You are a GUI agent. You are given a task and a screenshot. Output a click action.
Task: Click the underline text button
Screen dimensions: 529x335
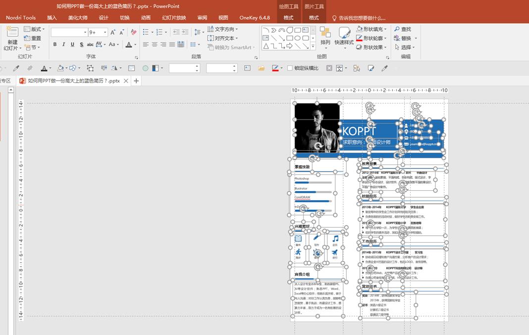[x=73, y=44]
